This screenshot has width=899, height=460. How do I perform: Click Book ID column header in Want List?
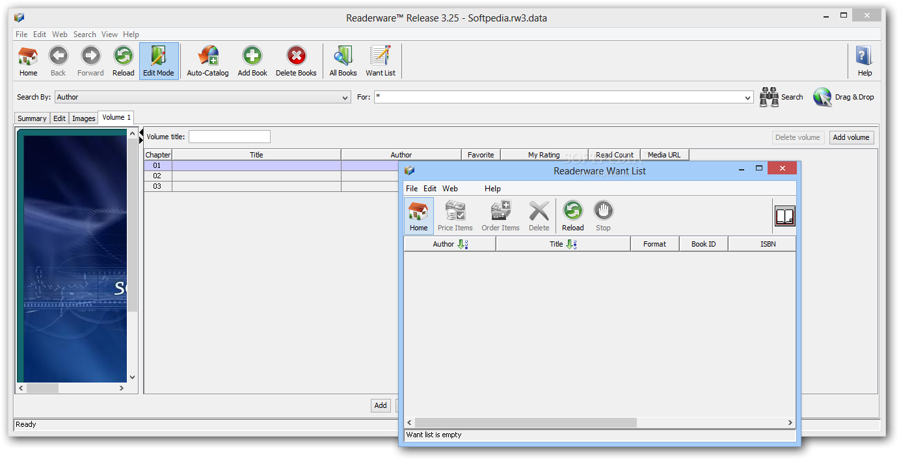coord(703,244)
